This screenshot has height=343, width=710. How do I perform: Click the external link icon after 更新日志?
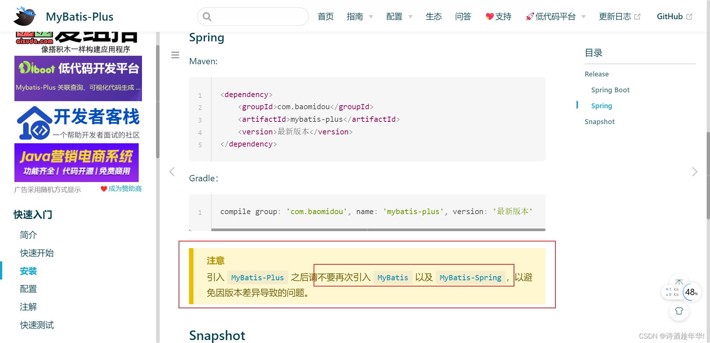tap(637, 17)
